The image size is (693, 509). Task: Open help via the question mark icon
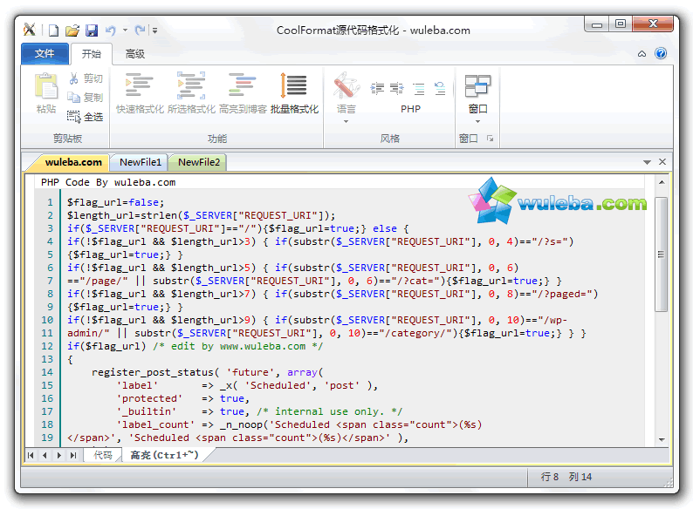click(661, 53)
